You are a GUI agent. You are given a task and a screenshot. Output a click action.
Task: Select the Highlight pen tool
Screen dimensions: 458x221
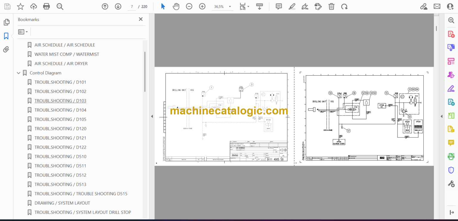(x=292, y=6)
